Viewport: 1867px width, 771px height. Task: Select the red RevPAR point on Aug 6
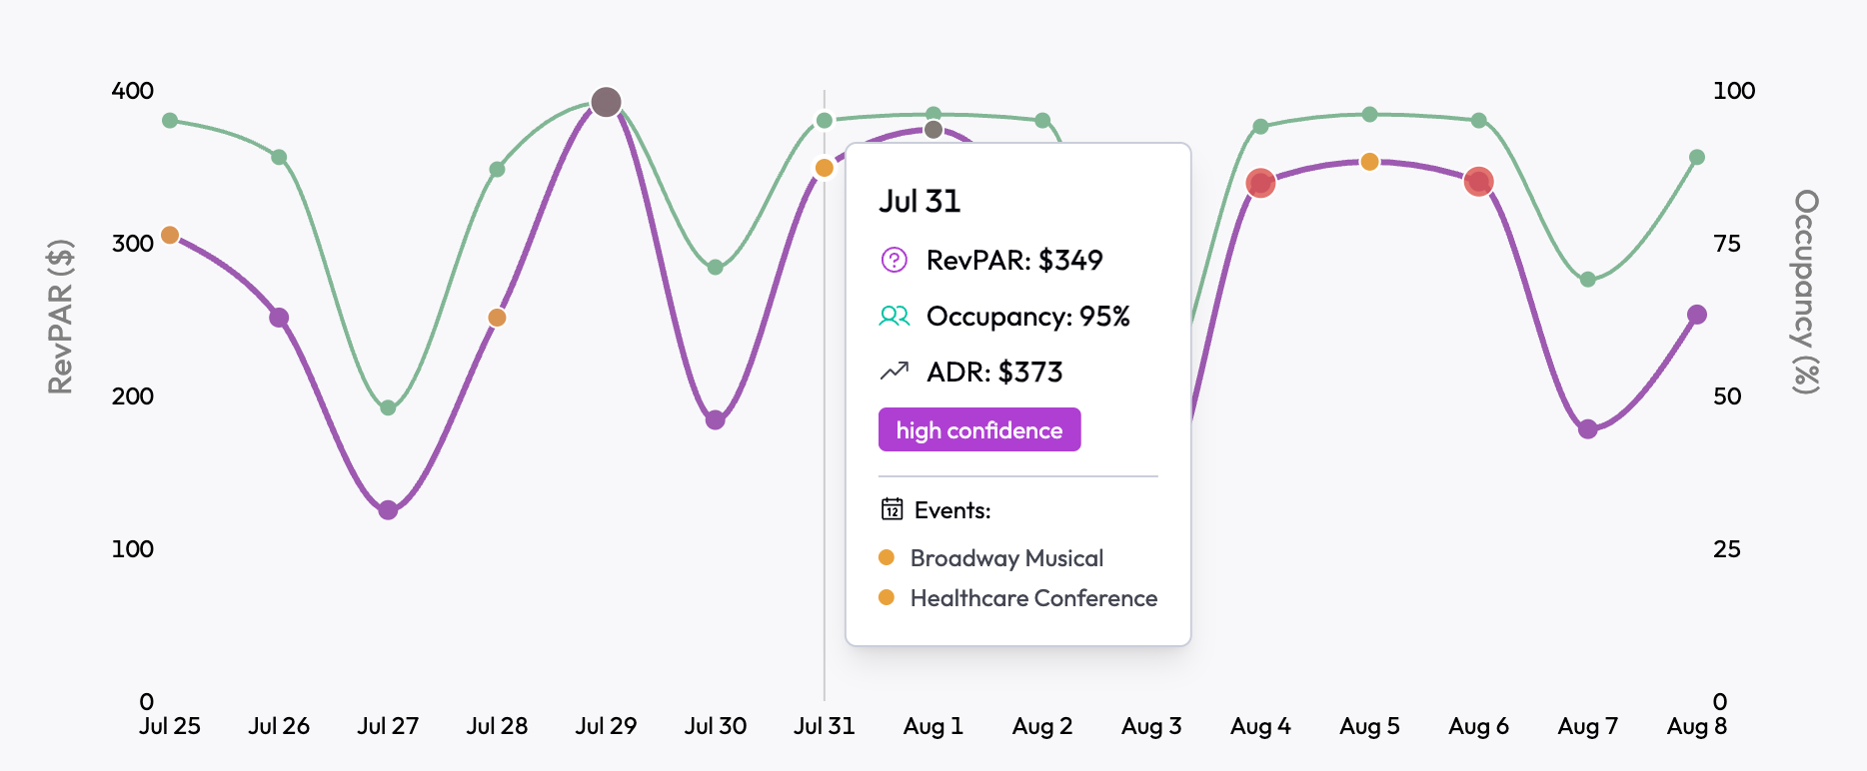click(1478, 182)
